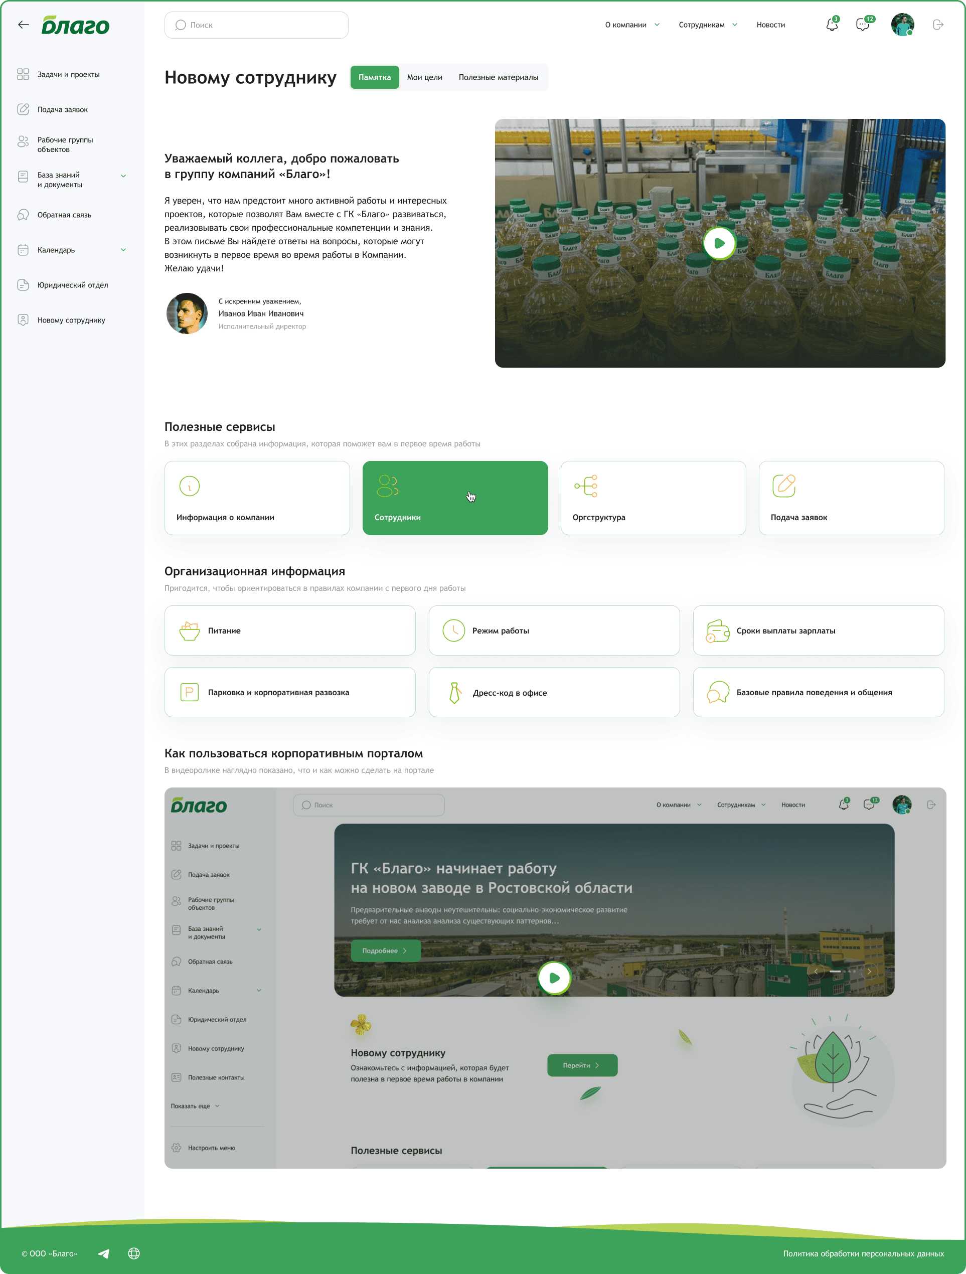Viewport: 966px width, 1274px height.
Task: Open the Информация о компании service card
Action: tap(257, 498)
